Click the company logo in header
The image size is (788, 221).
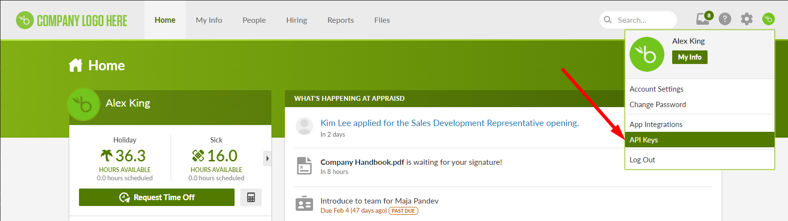pyautogui.click(x=72, y=20)
